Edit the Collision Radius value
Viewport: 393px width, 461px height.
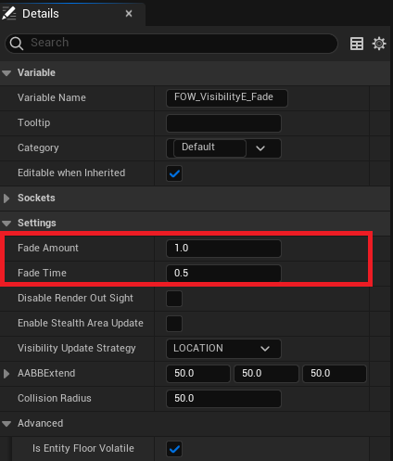pos(223,399)
